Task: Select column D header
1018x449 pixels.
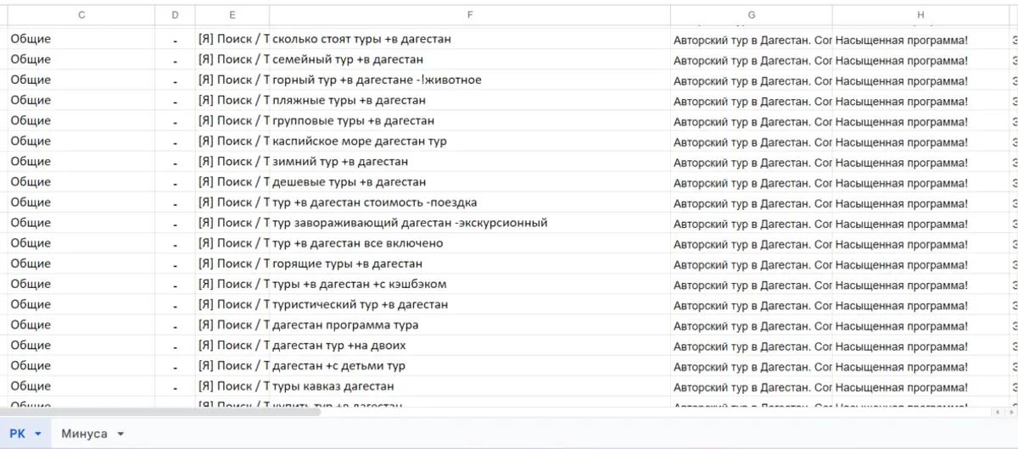Action: (175, 14)
